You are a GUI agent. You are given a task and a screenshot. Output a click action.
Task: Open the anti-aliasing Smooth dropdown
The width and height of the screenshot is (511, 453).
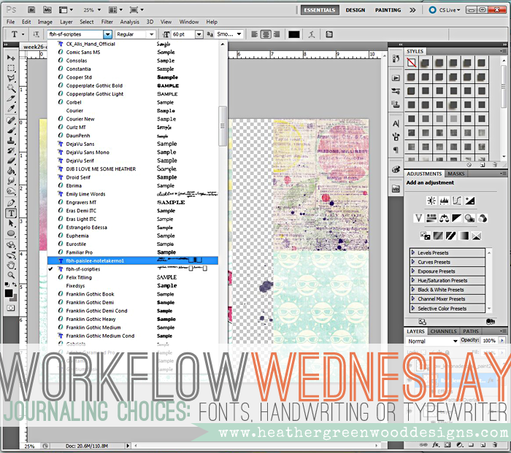239,34
